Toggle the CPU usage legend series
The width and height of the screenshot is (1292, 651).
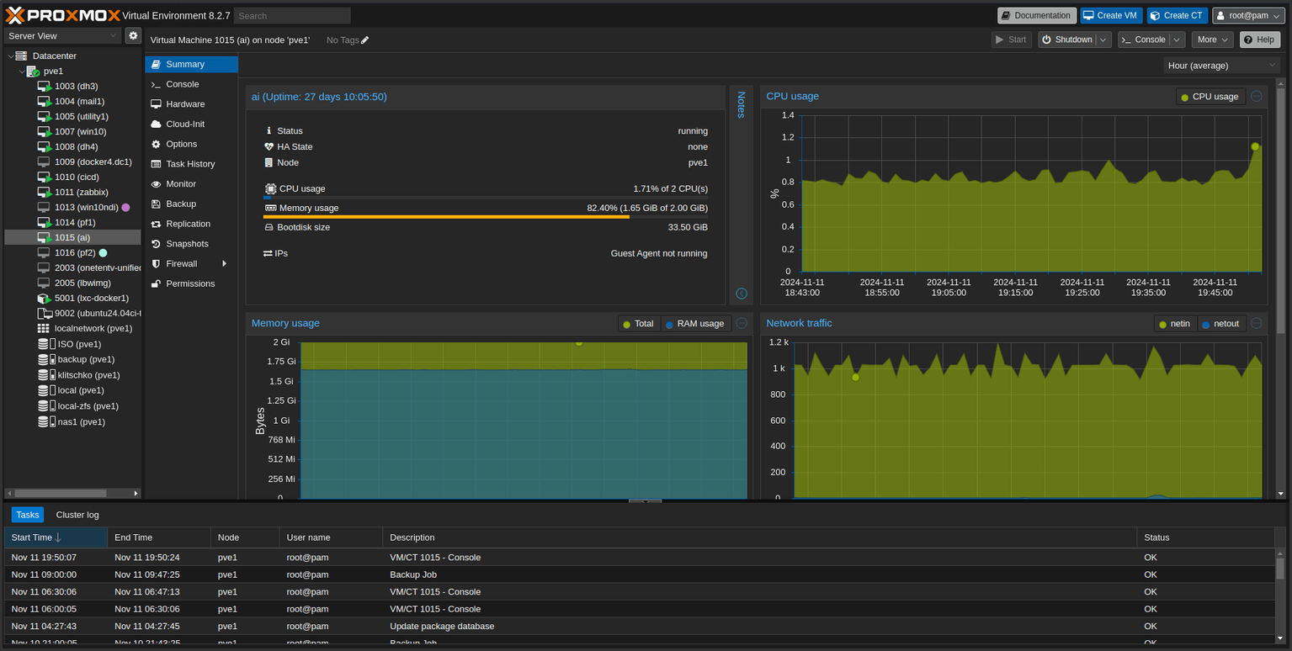click(x=1210, y=97)
